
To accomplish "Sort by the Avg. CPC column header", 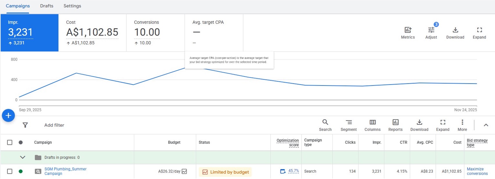I will 425,143.
